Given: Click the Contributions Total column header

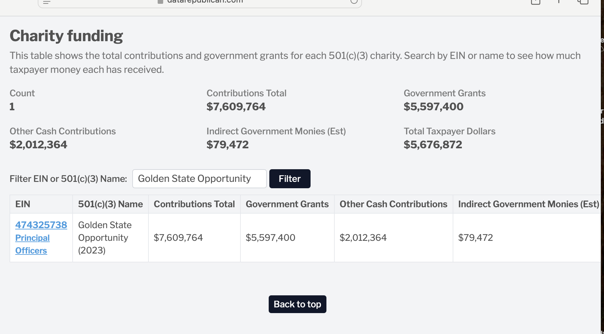Looking at the screenshot, I should [194, 204].
